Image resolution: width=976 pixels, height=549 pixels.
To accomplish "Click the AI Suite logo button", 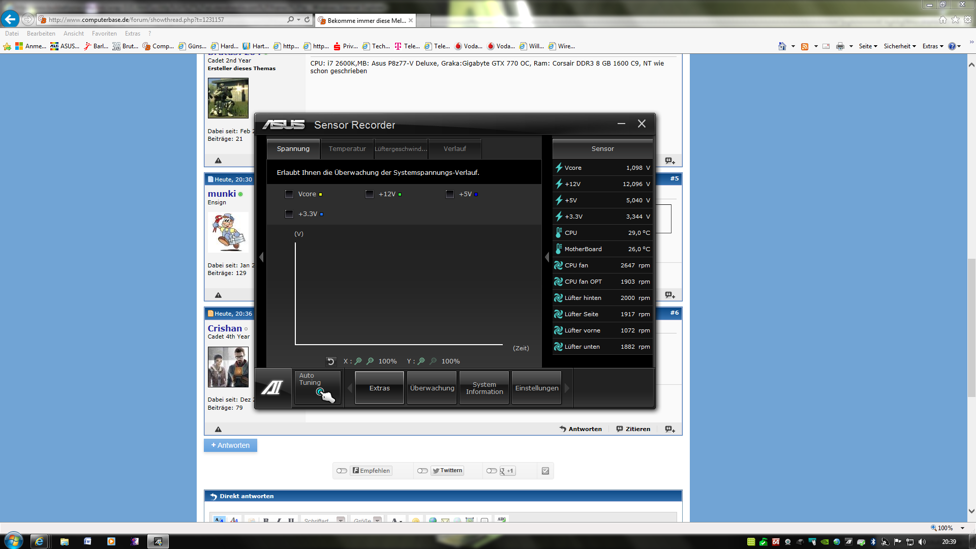I will (x=272, y=388).
